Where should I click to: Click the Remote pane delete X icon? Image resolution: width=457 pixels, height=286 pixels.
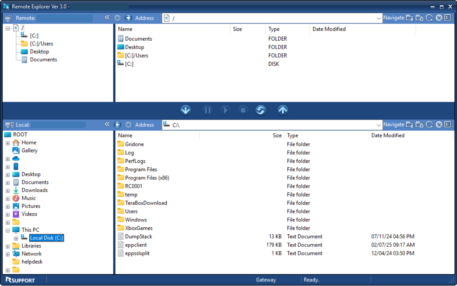[439, 18]
